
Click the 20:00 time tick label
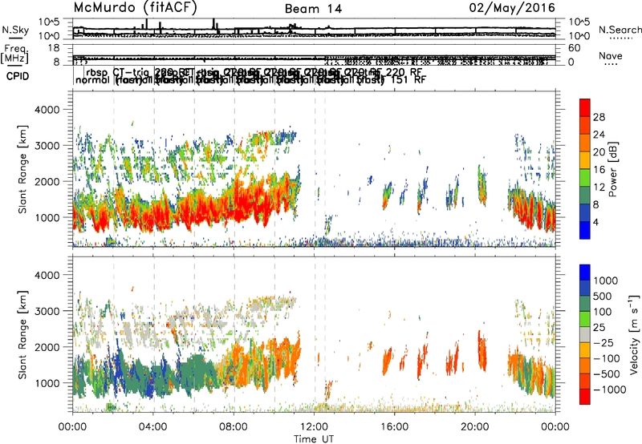click(474, 427)
